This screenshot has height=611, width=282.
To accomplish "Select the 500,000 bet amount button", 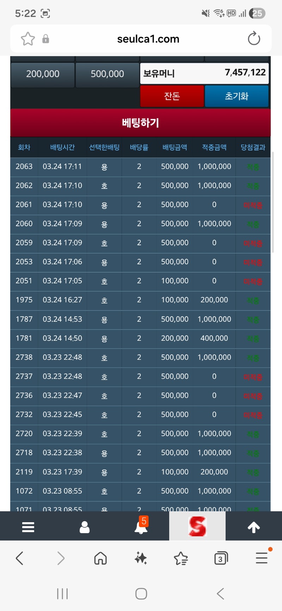I will (x=107, y=74).
